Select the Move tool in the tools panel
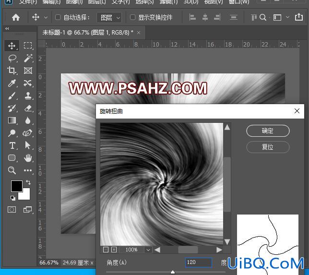The height and width of the screenshot is (275, 309). tap(12, 46)
